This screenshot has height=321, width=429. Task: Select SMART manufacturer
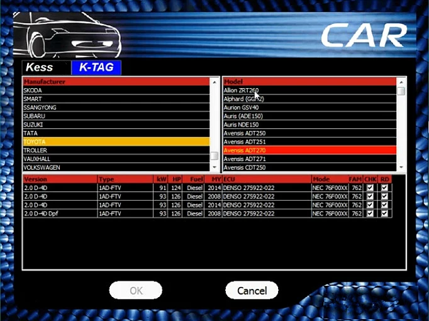[x=116, y=99]
